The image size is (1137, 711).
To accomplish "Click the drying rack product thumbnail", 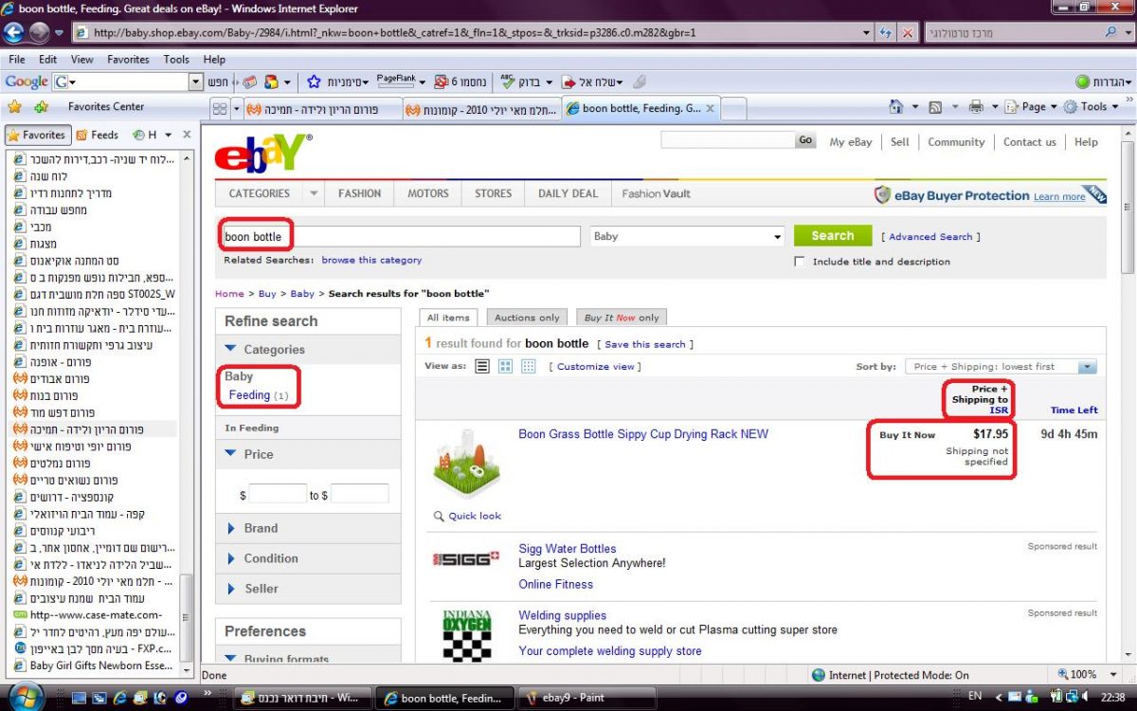I will pos(467,465).
